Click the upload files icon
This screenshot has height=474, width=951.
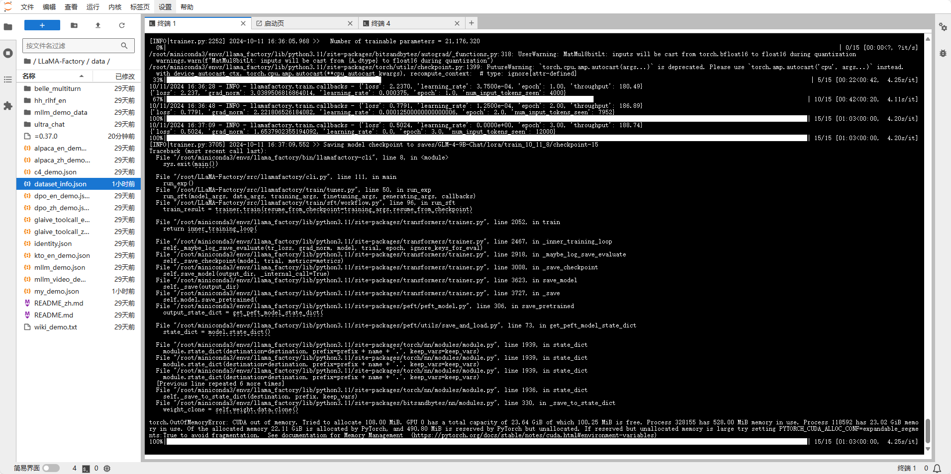click(x=98, y=25)
